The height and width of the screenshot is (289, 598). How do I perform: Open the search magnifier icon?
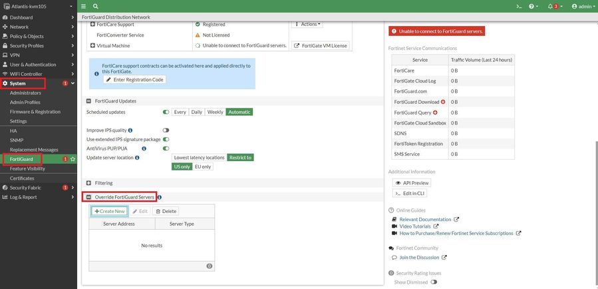(95, 7)
